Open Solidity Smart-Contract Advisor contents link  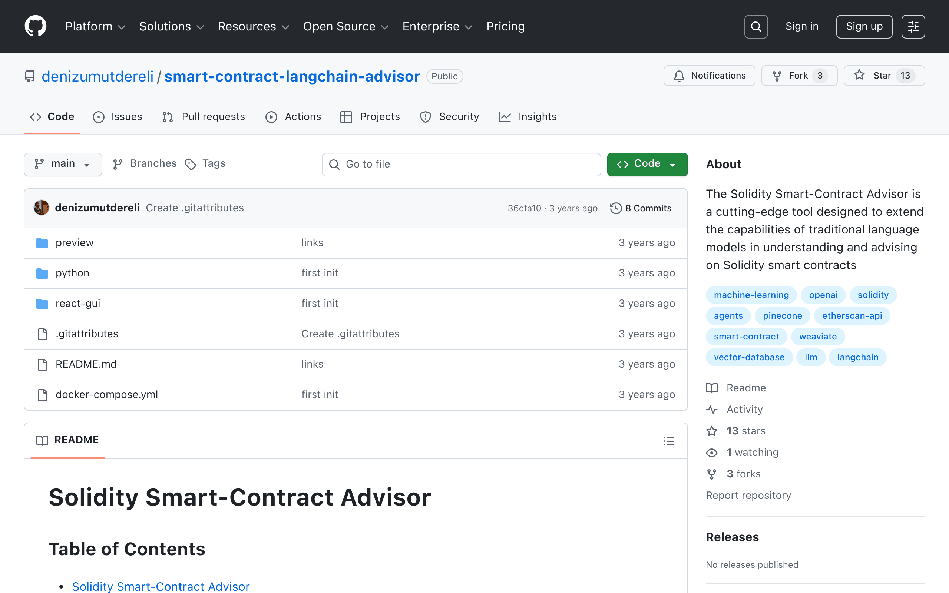(161, 586)
